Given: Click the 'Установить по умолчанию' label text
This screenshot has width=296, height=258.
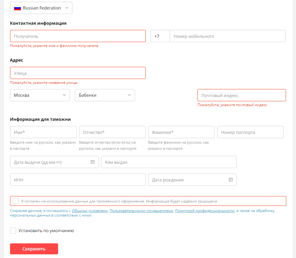Looking at the screenshot, I should (46, 231).
